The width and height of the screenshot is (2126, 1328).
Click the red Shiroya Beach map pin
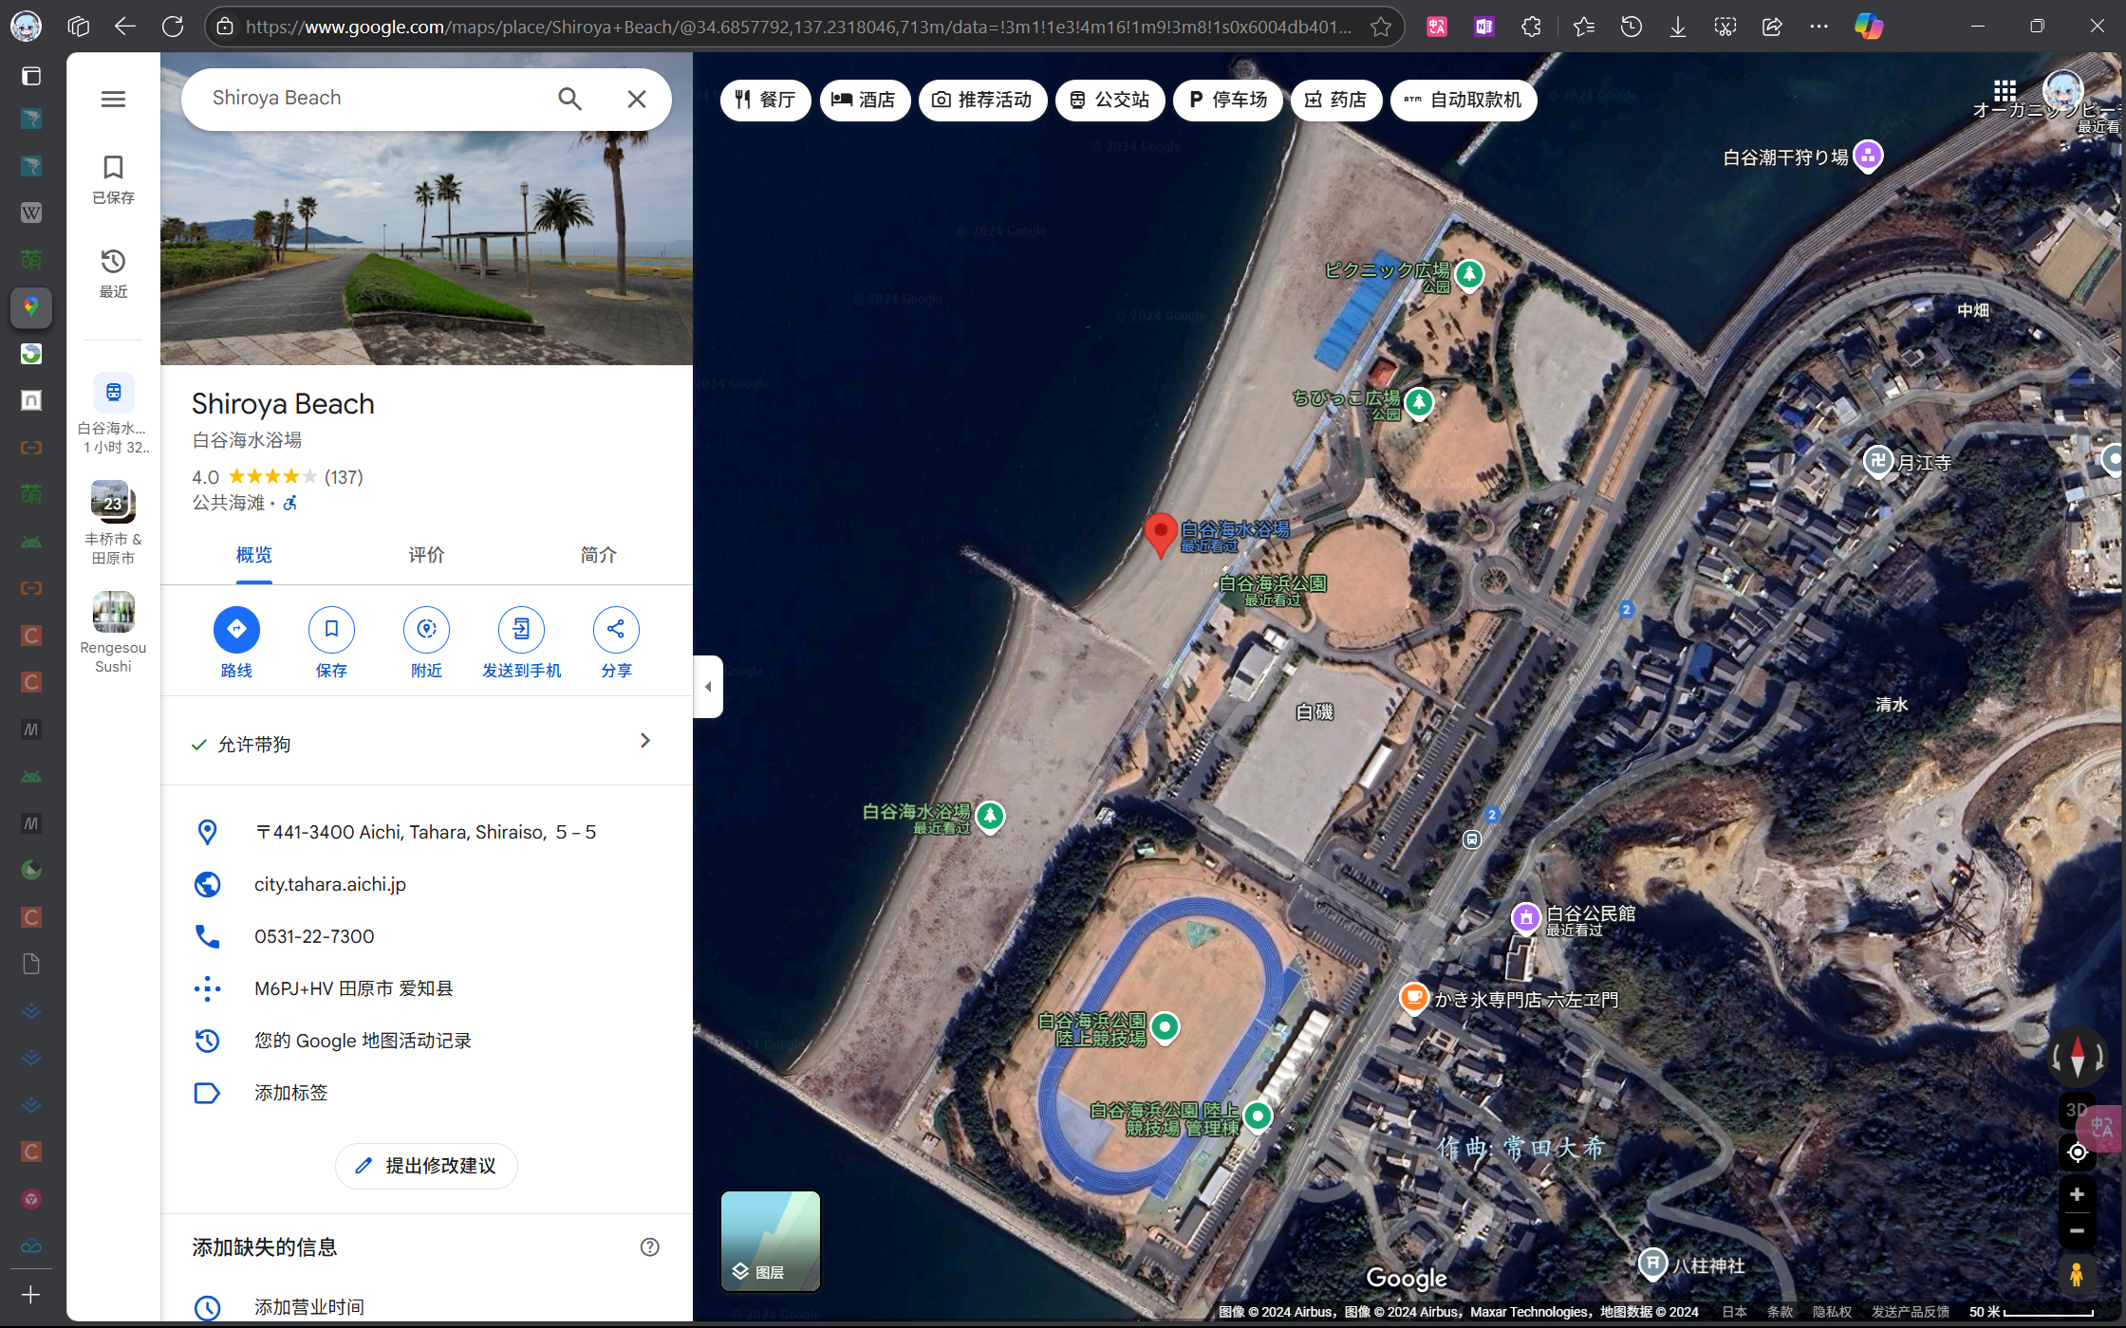pos(1160,534)
